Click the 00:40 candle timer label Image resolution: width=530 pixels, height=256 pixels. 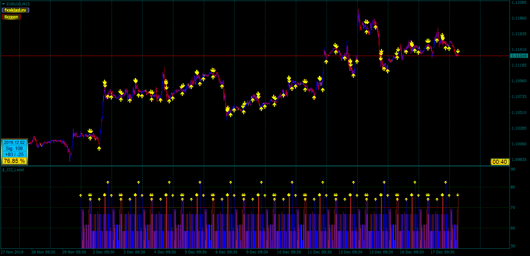click(x=500, y=162)
